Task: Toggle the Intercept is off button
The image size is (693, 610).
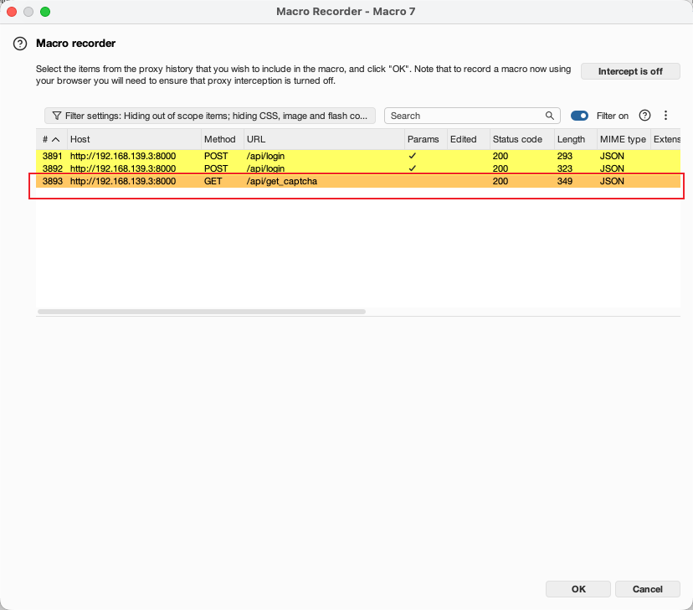Action: 630,71
